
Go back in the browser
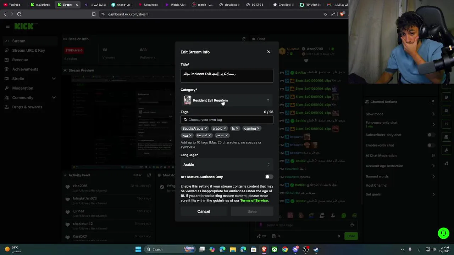[x=5, y=14]
